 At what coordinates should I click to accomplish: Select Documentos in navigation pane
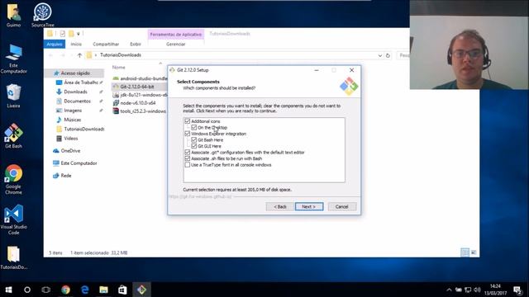pos(77,101)
